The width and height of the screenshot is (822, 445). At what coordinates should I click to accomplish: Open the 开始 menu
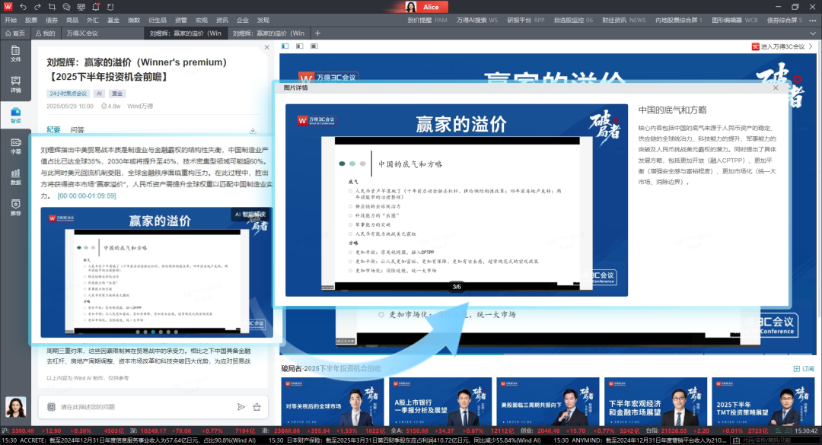pyautogui.click(x=11, y=20)
